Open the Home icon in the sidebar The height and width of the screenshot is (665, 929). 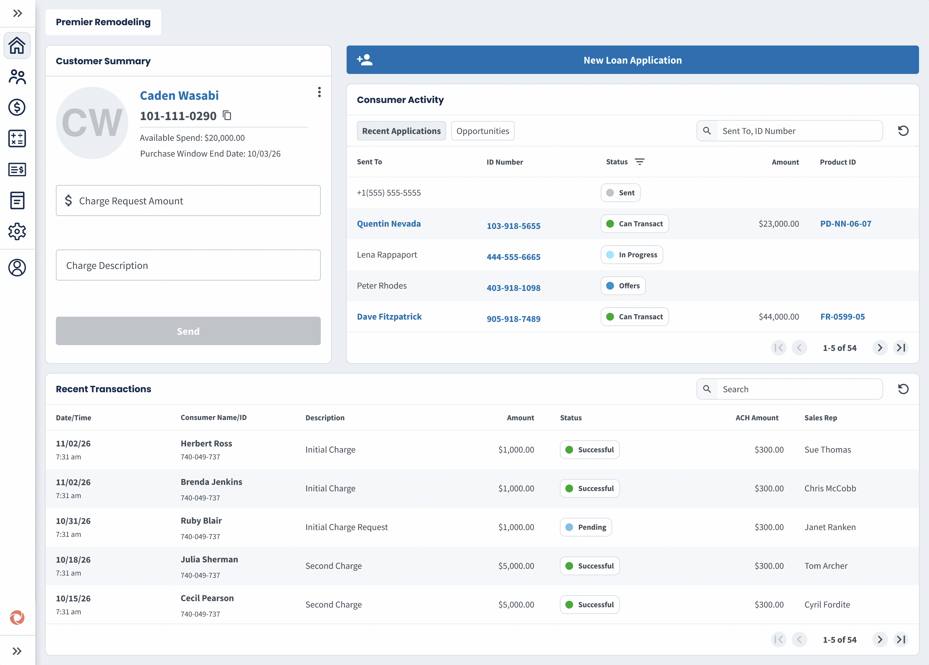pyautogui.click(x=17, y=46)
